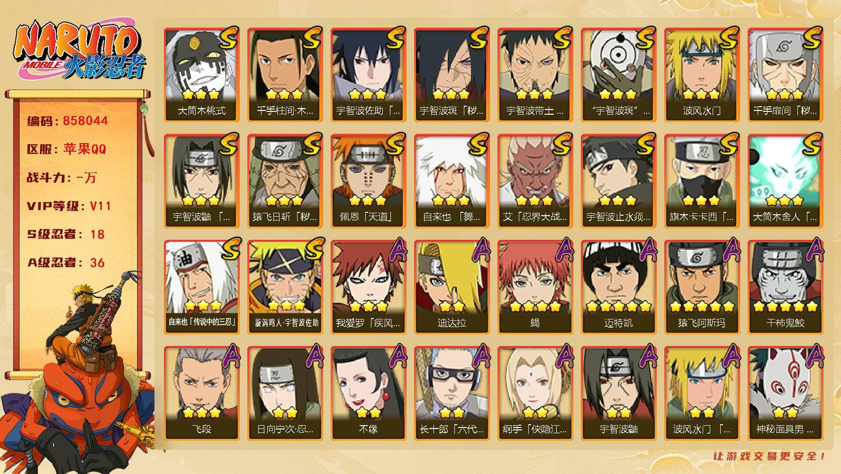Screen dimensions: 841x474
Task: Click the 迈特凯 character card
Action: (x=618, y=287)
